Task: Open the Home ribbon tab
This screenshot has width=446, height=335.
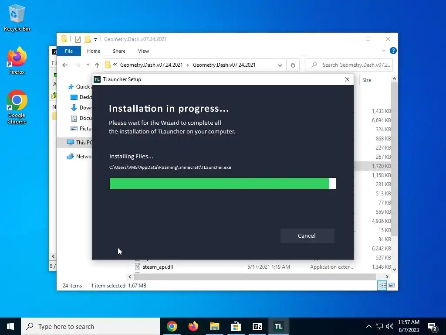Action: (94, 51)
